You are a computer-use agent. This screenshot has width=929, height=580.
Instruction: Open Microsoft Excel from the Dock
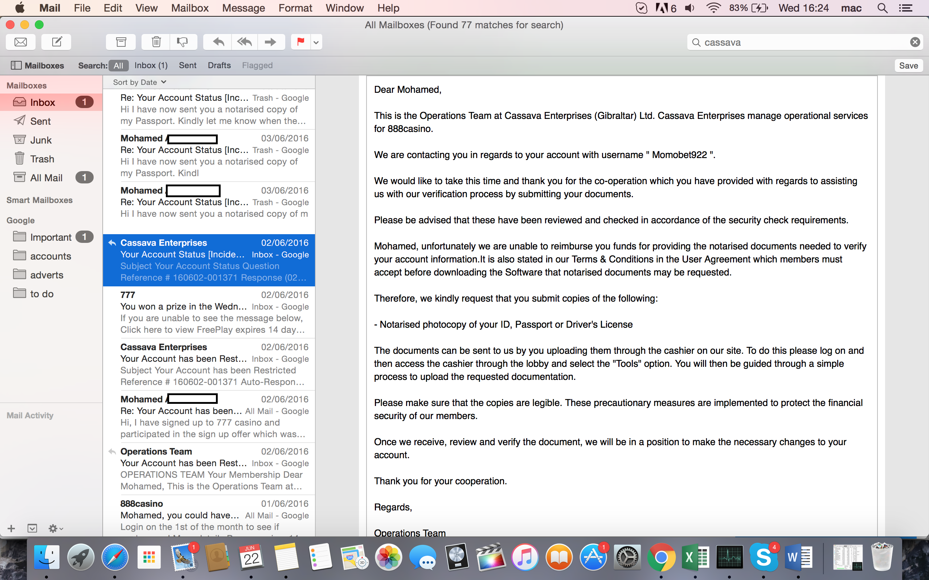(695, 557)
